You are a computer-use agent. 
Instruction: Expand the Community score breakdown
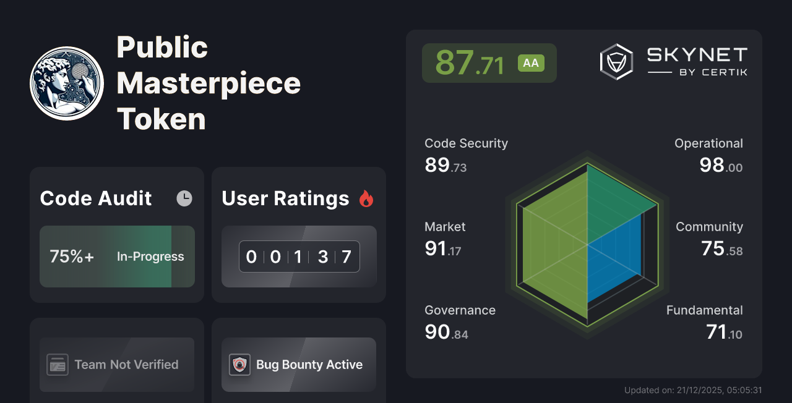coord(708,238)
